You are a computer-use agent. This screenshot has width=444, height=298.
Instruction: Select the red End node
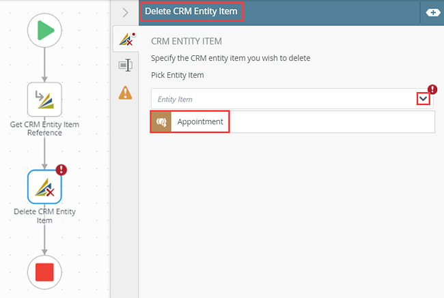[x=44, y=272]
